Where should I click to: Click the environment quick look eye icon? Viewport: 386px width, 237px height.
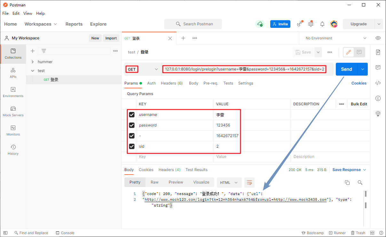click(x=378, y=38)
